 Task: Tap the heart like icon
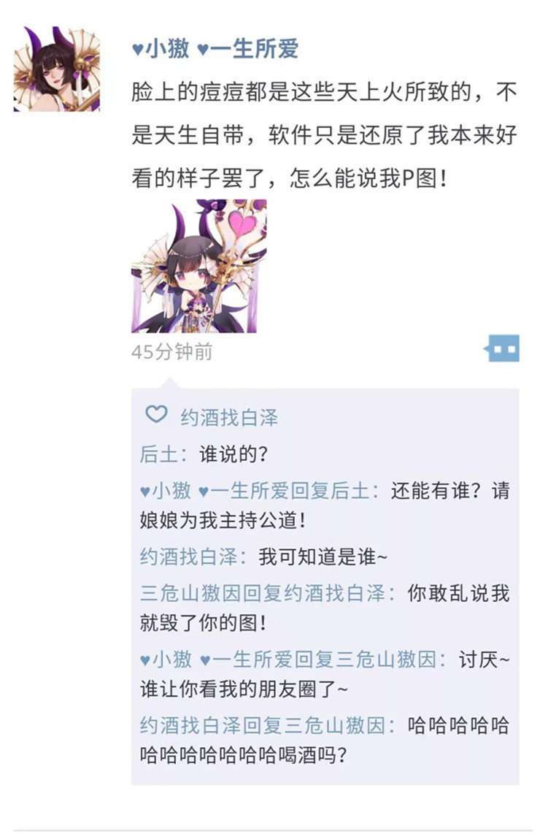point(156,415)
